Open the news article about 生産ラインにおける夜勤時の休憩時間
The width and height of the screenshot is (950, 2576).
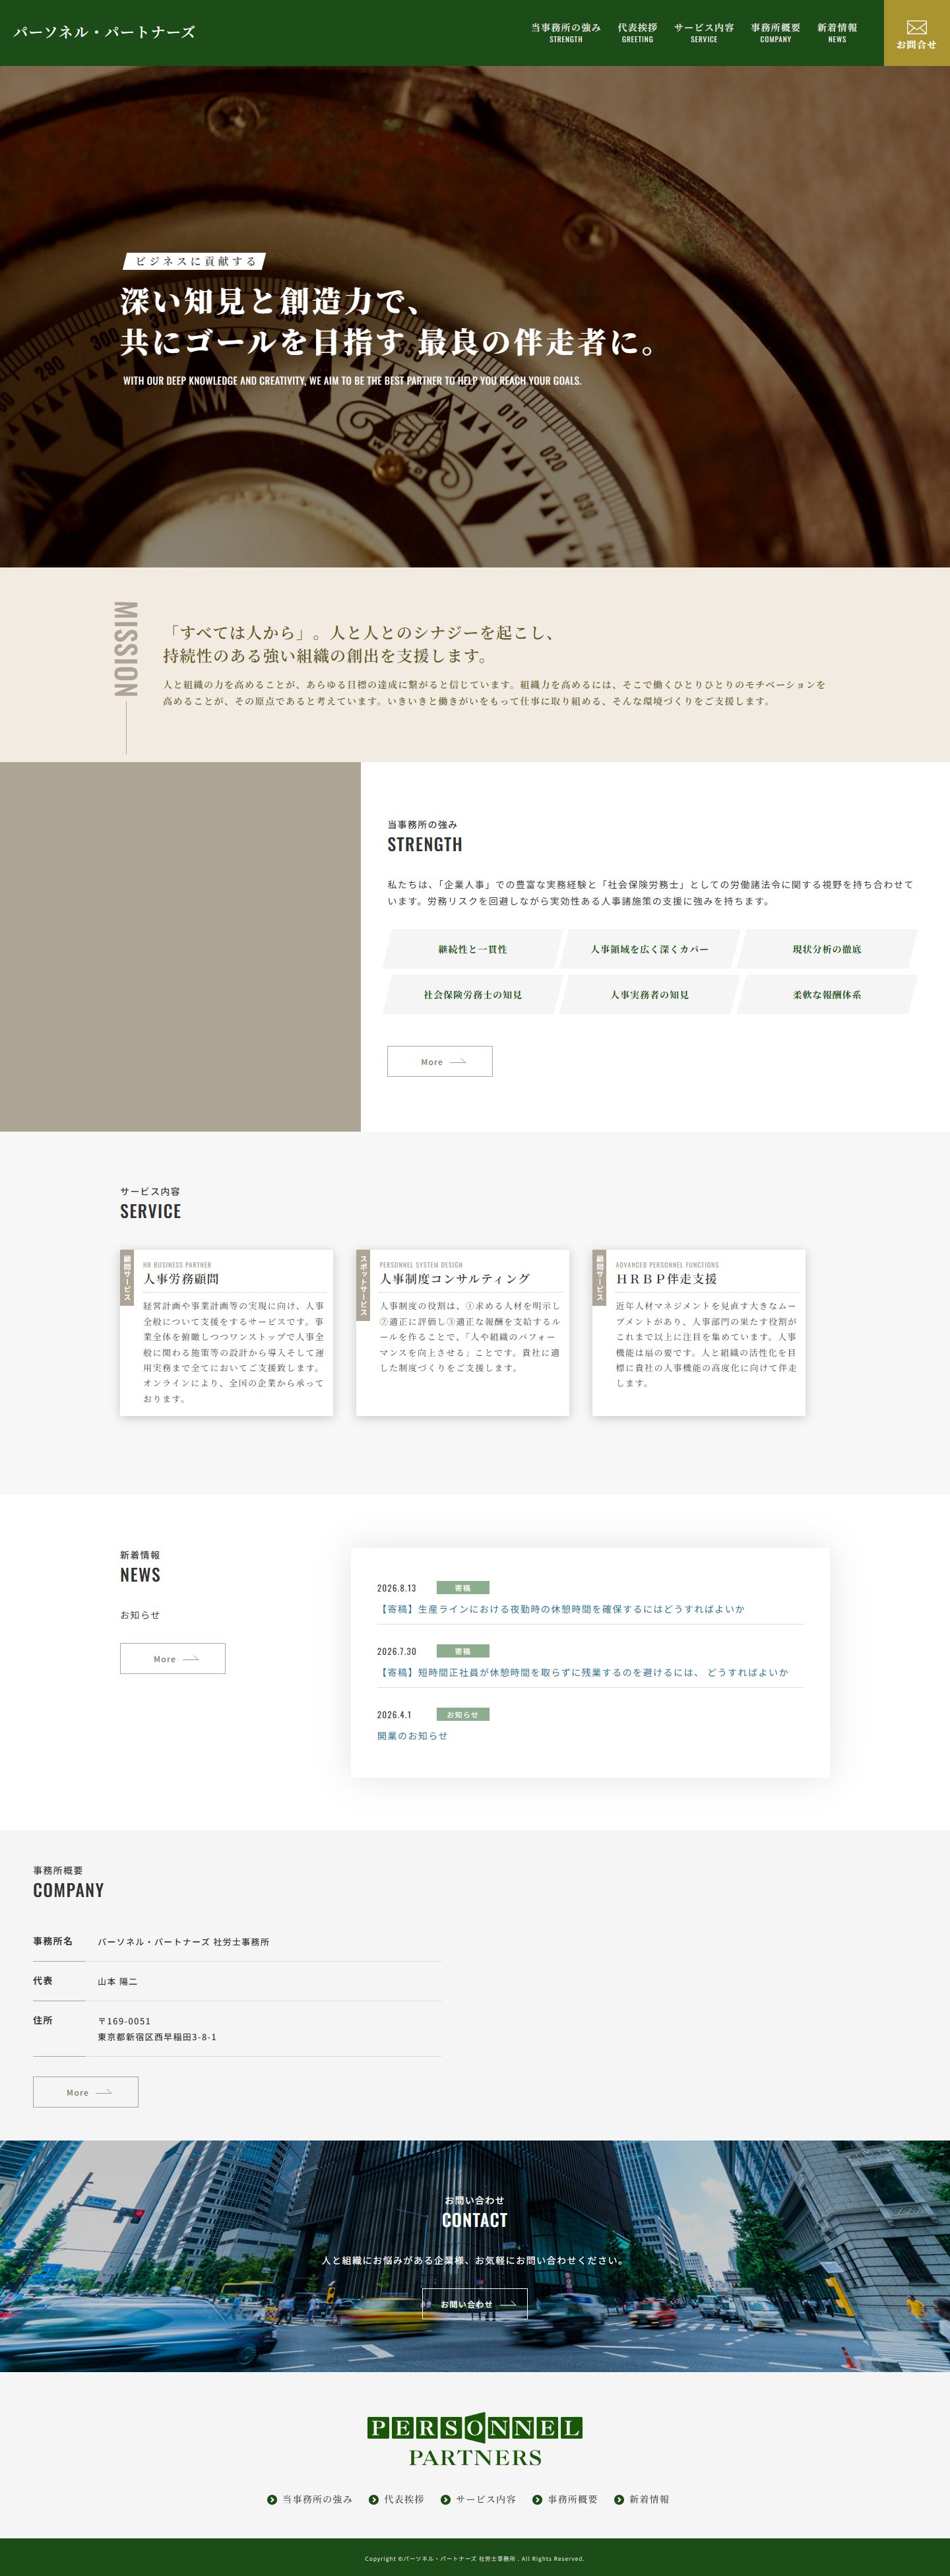point(561,1609)
